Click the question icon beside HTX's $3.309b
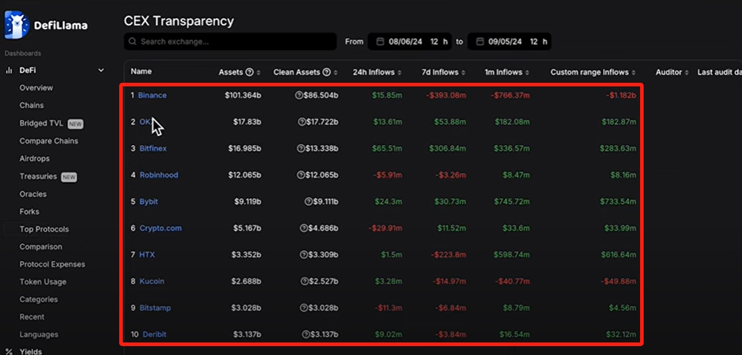The image size is (742, 355). click(x=303, y=255)
